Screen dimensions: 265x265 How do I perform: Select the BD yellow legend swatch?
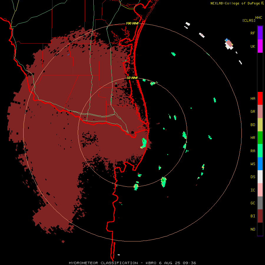click(260, 125)
